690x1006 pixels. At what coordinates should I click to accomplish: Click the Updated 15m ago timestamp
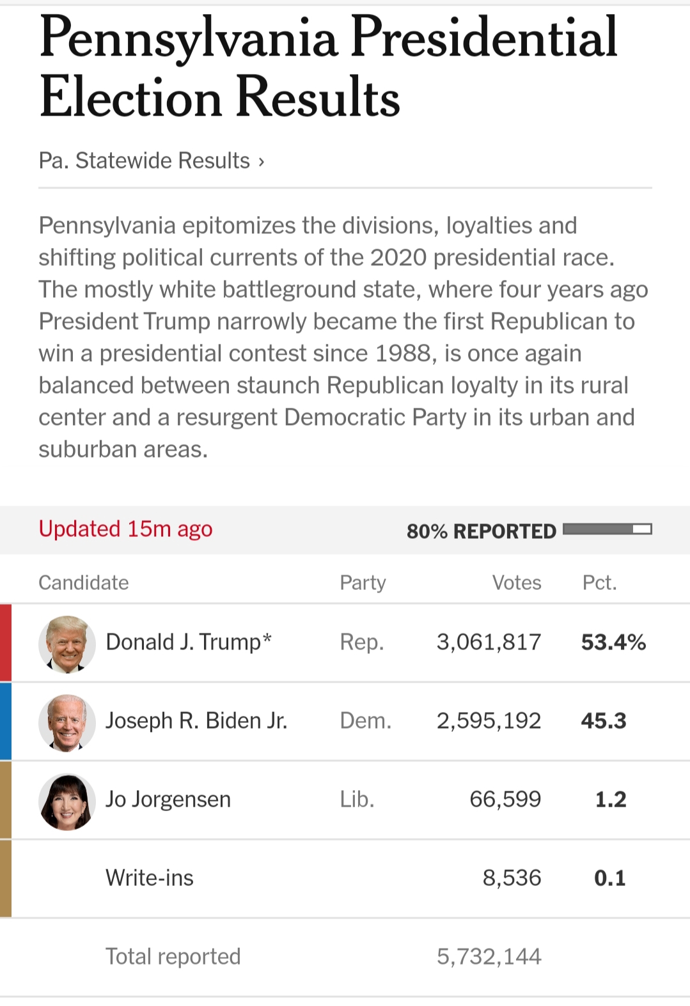tap(125, 529)
